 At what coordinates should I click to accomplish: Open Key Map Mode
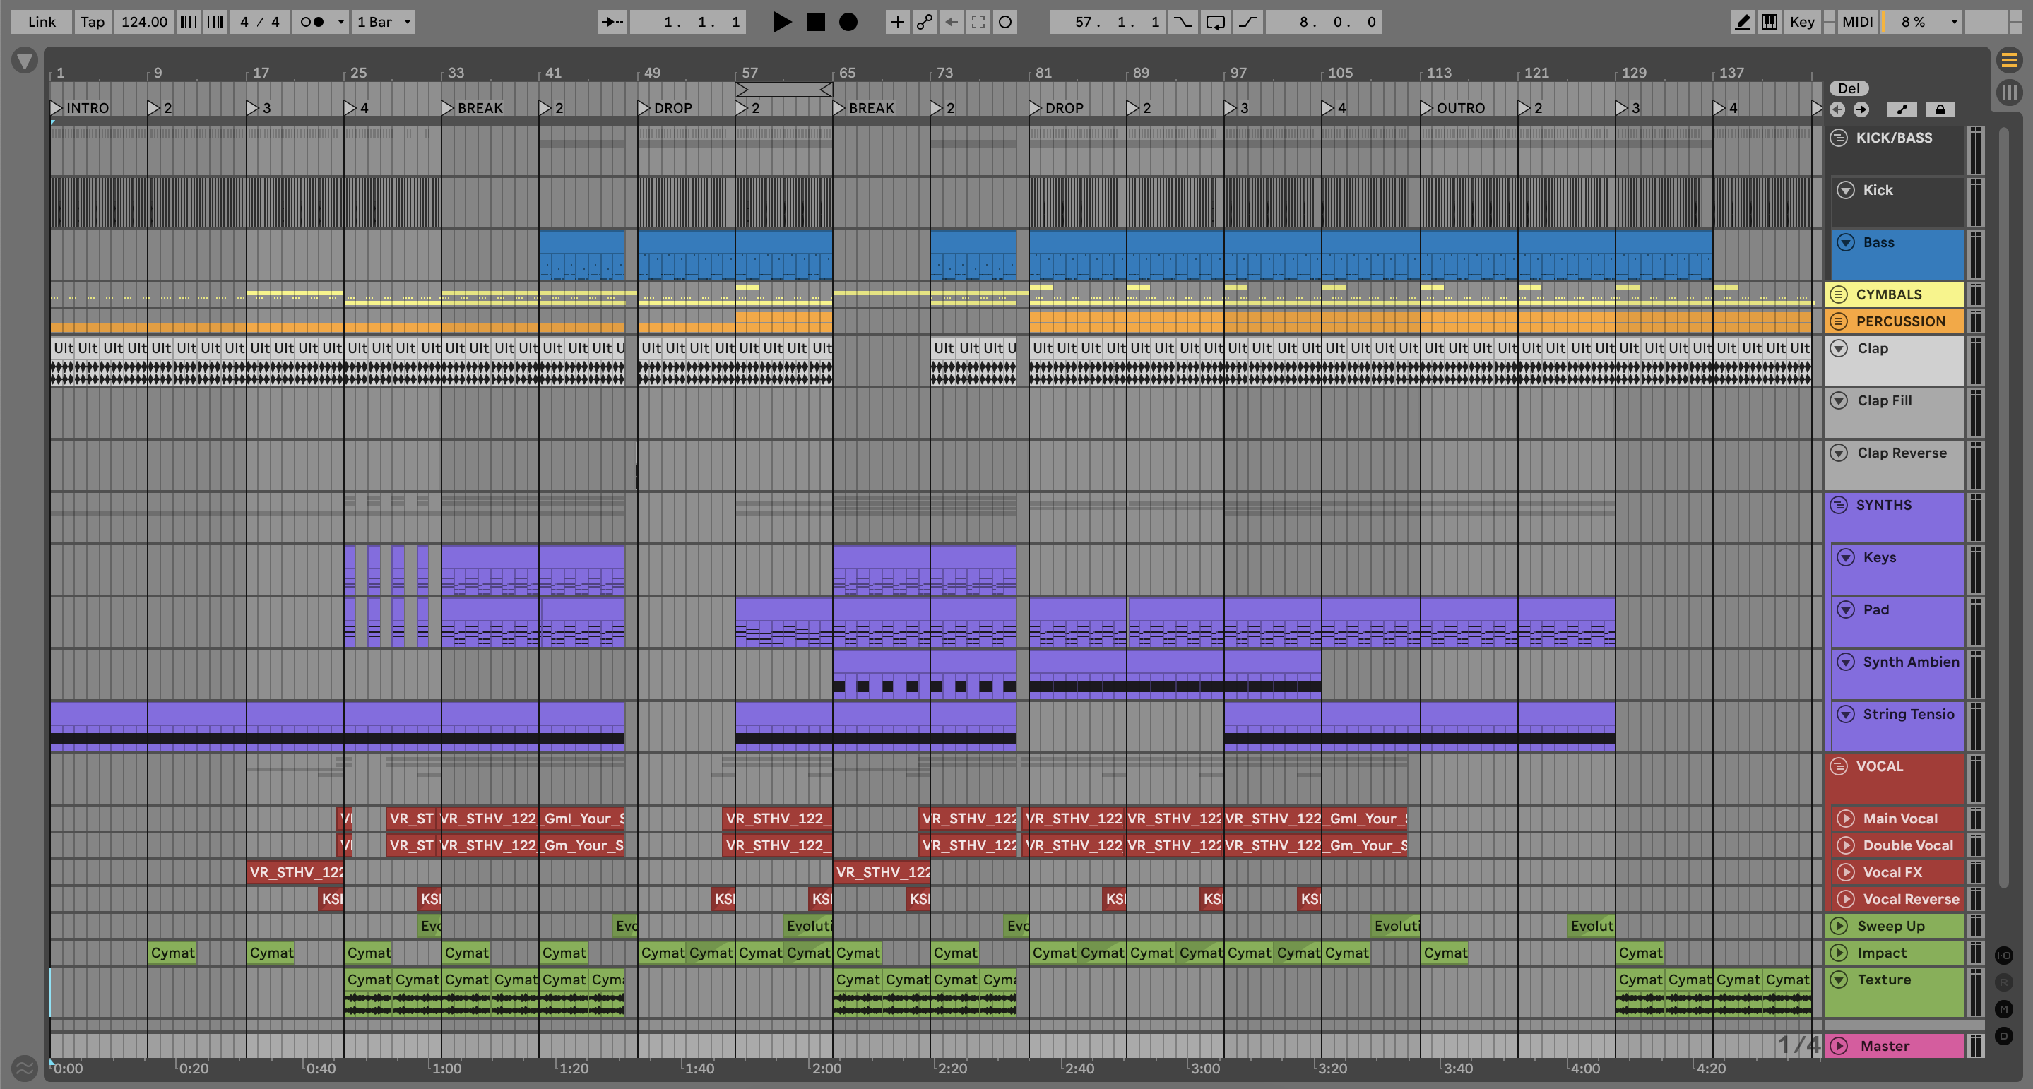tap(1802, 22)
